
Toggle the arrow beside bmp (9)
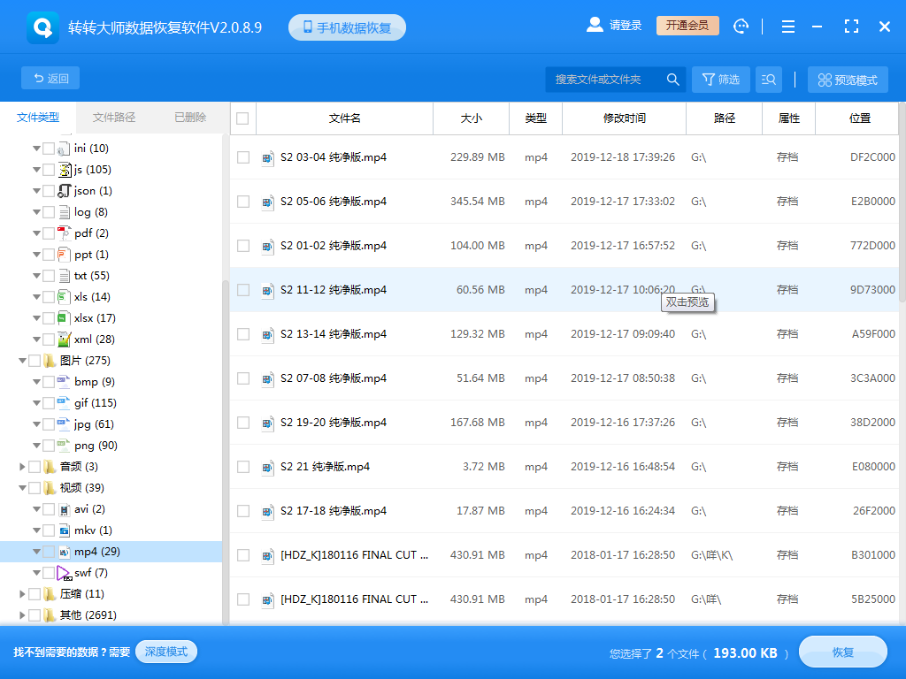click(x=36, y=382)
